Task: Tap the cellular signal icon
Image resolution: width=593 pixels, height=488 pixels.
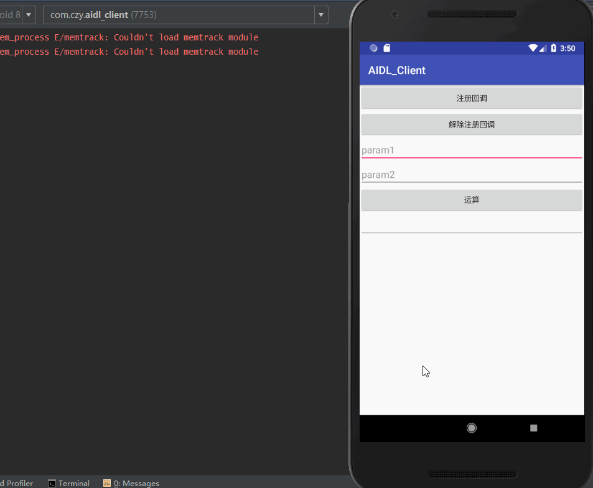Action: [543, 48]
